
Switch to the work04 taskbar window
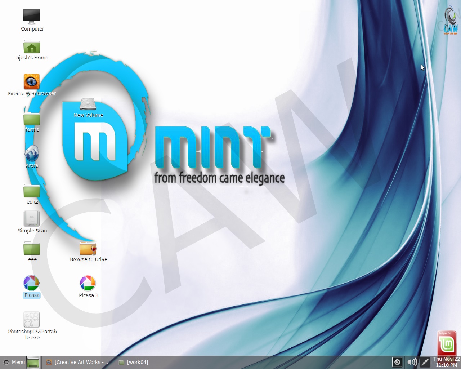click(x=133, y=362)
